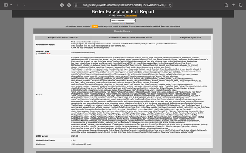Click the Possible Cause label

click(43, 51)
